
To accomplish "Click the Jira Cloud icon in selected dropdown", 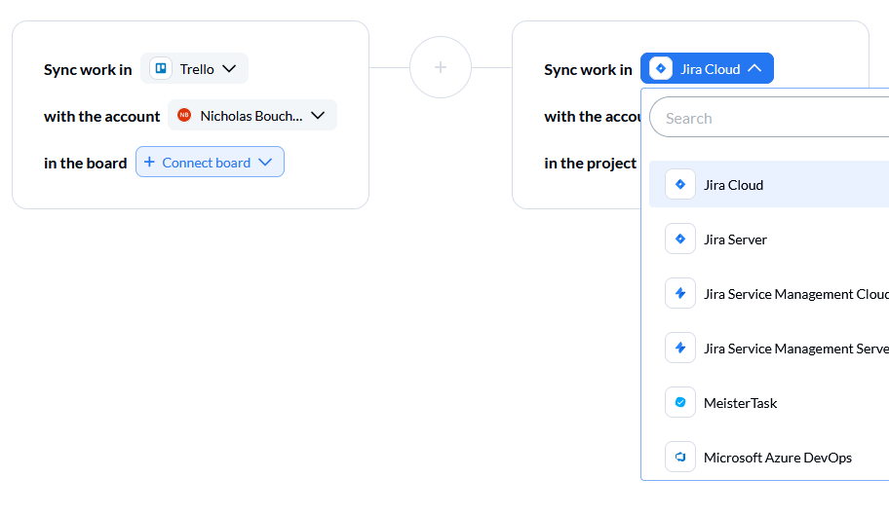I will click(661, 68).
